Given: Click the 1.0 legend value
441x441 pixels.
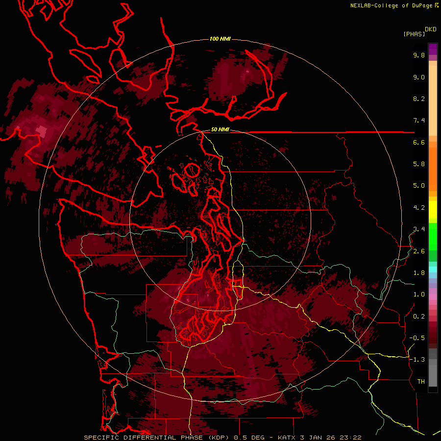Looking at the screenshot, I should tap(419, 294).
